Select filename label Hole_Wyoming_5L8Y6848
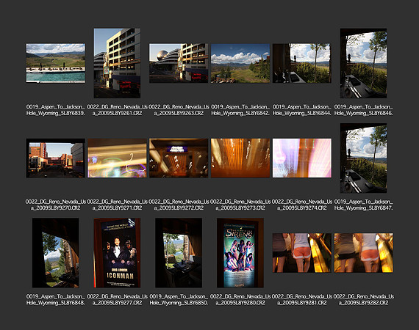The width and height of the screenshot is (419, 330). click(56, 303)
